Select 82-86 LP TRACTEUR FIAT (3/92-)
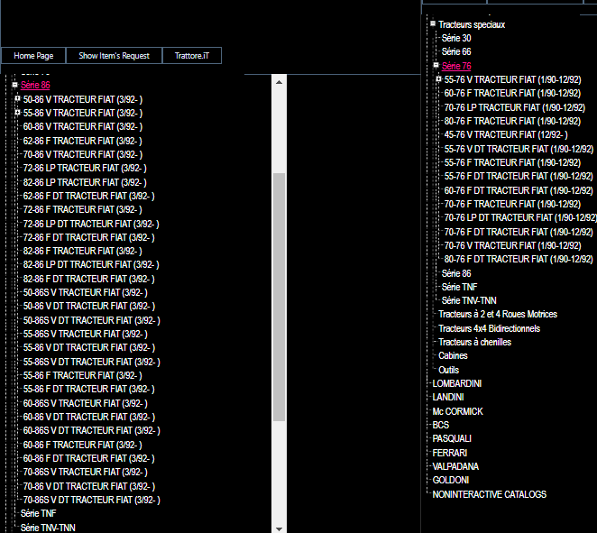Viewport: 597px width, 533px height. (85, 182)
